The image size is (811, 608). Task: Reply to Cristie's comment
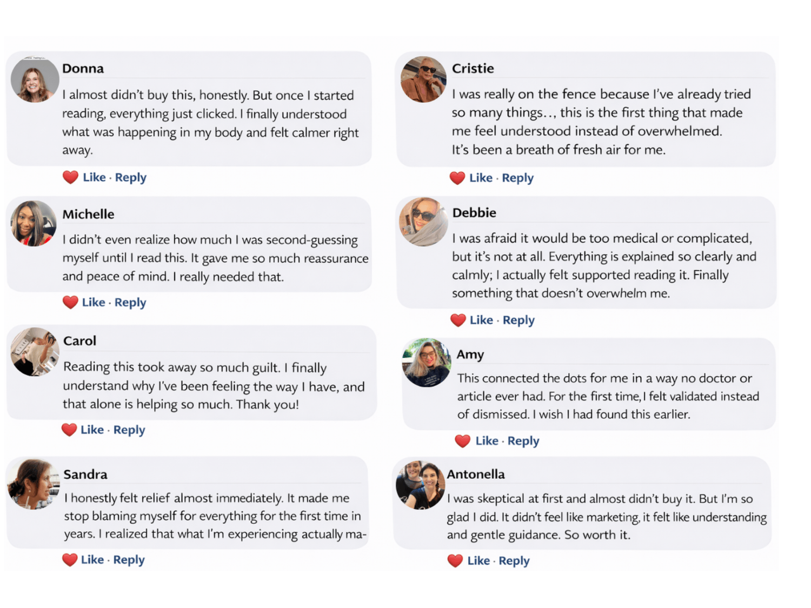pyautogui.click(x=517, y=178)
